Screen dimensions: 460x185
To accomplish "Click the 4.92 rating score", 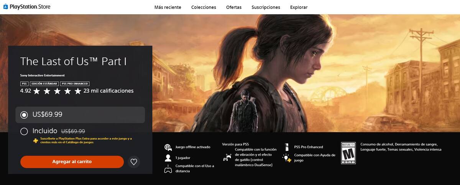I will coord(25,91).
